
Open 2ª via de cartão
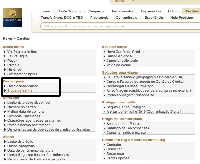(x=119, y=65)
